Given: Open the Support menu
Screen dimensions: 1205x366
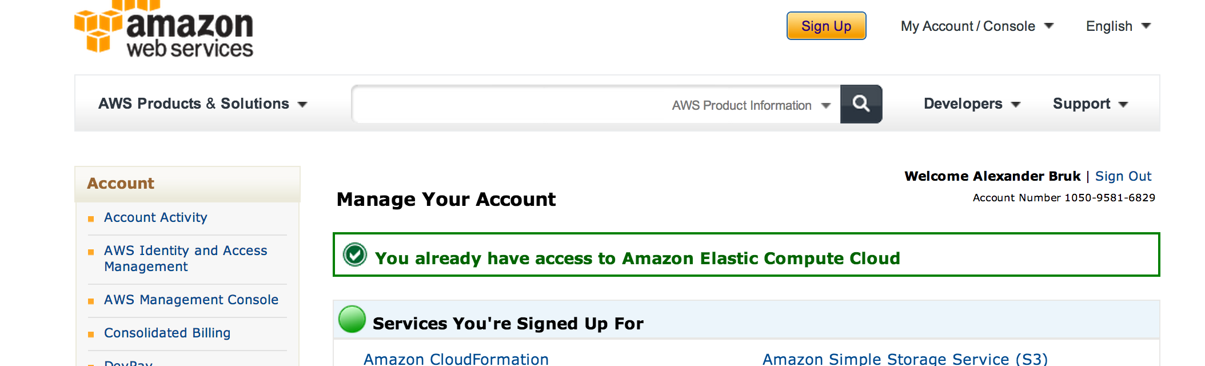Looking at the screenshot, I should (1090, 104).
